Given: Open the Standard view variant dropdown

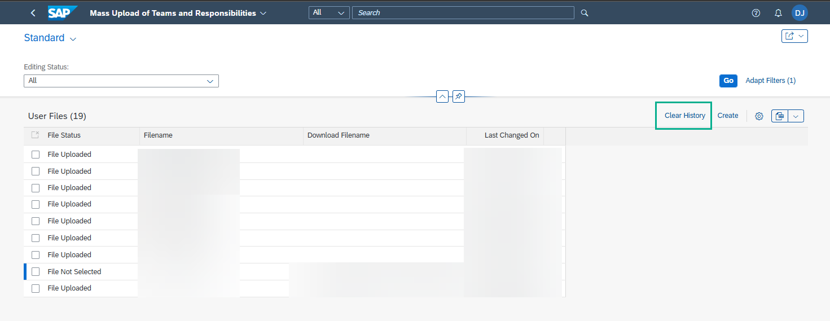Looking at the screenshot, I should 73,39.
